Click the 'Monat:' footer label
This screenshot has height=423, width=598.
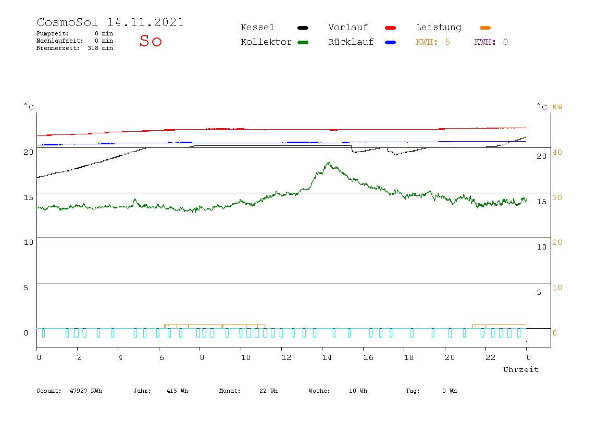230,391
